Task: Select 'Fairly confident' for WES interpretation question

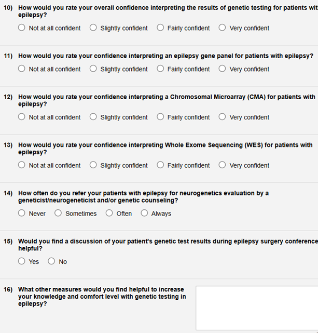Action: (160, 165)
